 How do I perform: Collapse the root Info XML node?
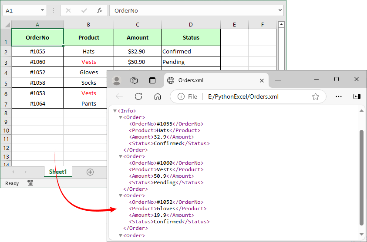click(115, 111)
